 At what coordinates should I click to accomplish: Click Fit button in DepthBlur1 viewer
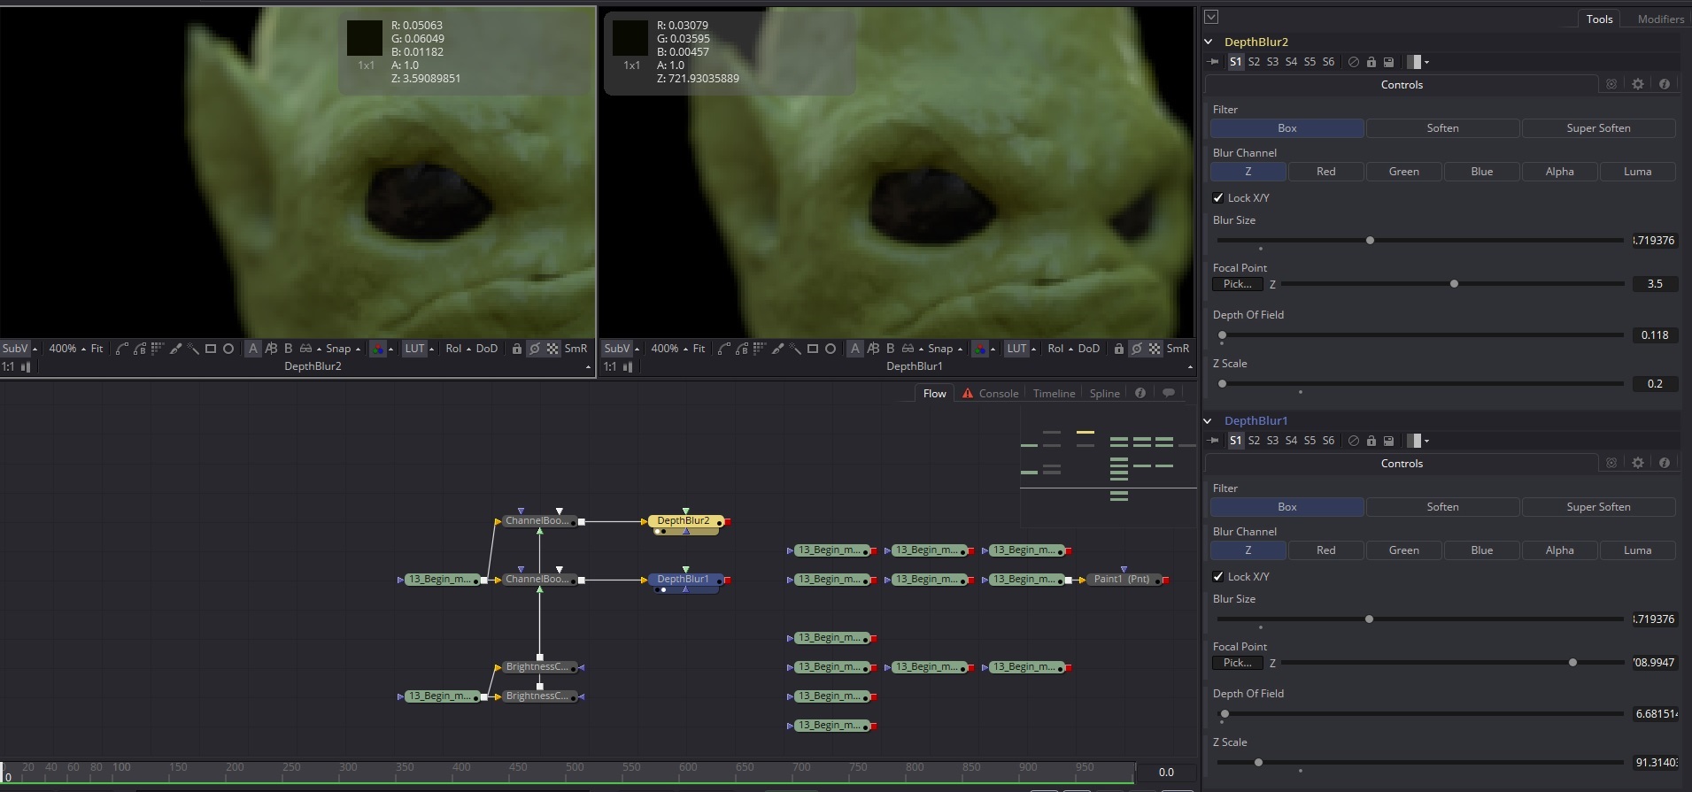tap(699, 349)
